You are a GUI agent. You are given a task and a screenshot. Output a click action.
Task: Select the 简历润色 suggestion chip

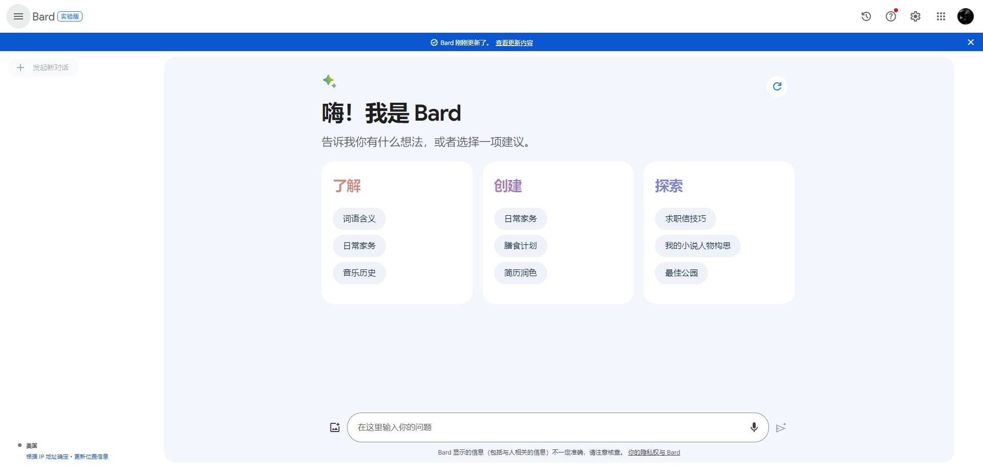521,273
